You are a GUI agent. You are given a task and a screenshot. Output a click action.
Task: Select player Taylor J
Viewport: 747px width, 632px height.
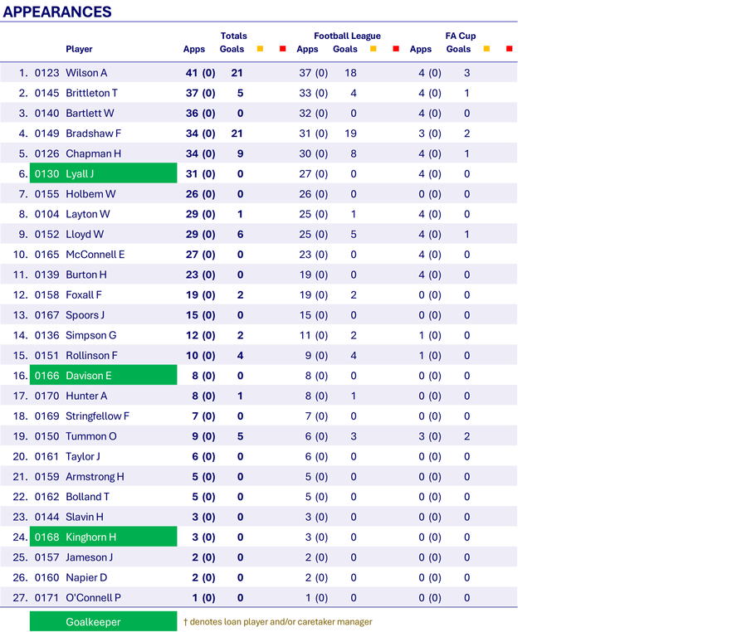(83, 456)
